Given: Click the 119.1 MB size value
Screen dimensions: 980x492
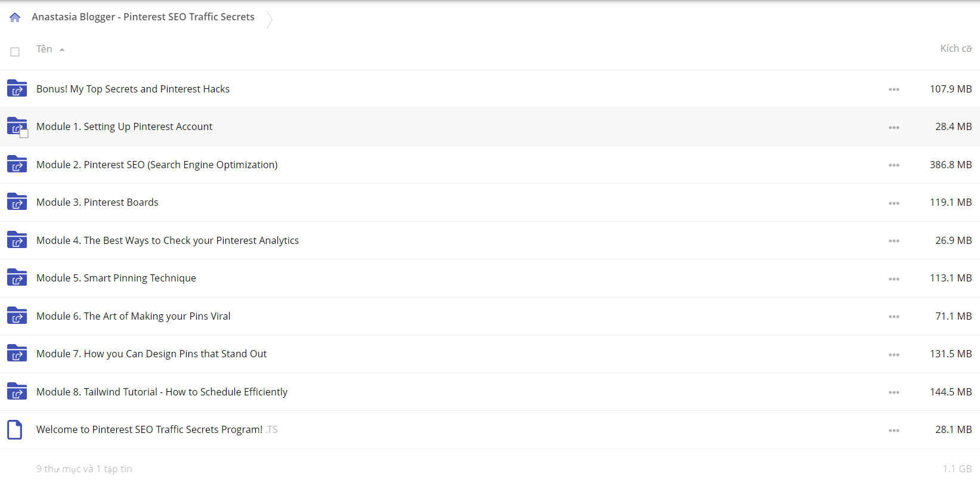Looking at the screenshot, I should pyautogui.click(x=951, y=202).
